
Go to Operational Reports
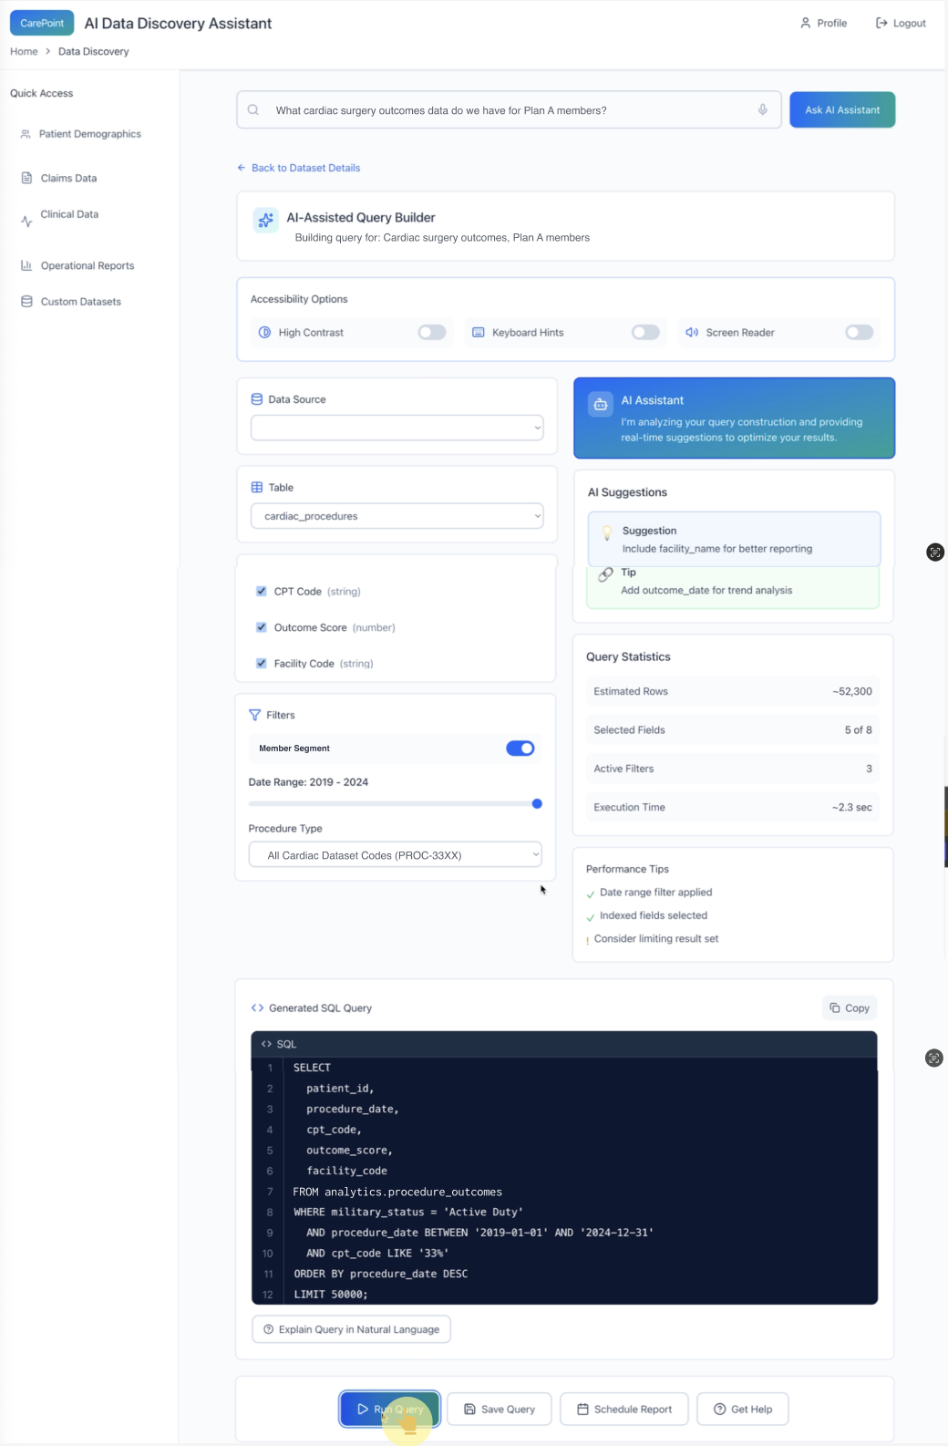click(88, 265)
